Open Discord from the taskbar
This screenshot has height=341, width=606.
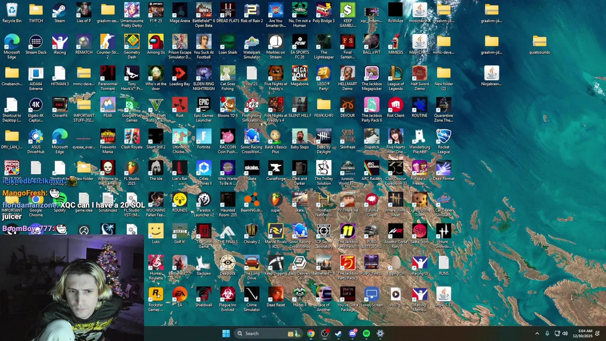tap(352, 333)
